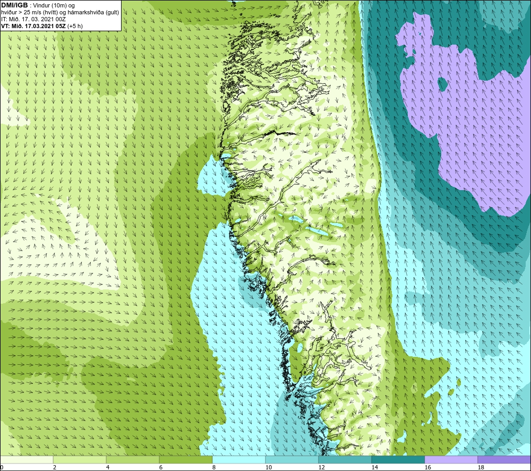The width and height of the screenshot is (531, 471).
Task: Click the 'VT: Mið. 17.03.2021 05Z (+5 h)' line
Action: pos(41,26)
